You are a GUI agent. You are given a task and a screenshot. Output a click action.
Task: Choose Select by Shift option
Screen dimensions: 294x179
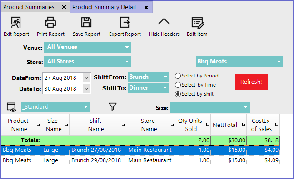[178, 94]
